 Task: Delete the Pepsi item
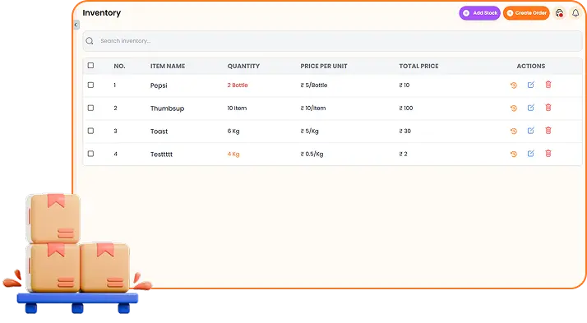tap(548, 85)
